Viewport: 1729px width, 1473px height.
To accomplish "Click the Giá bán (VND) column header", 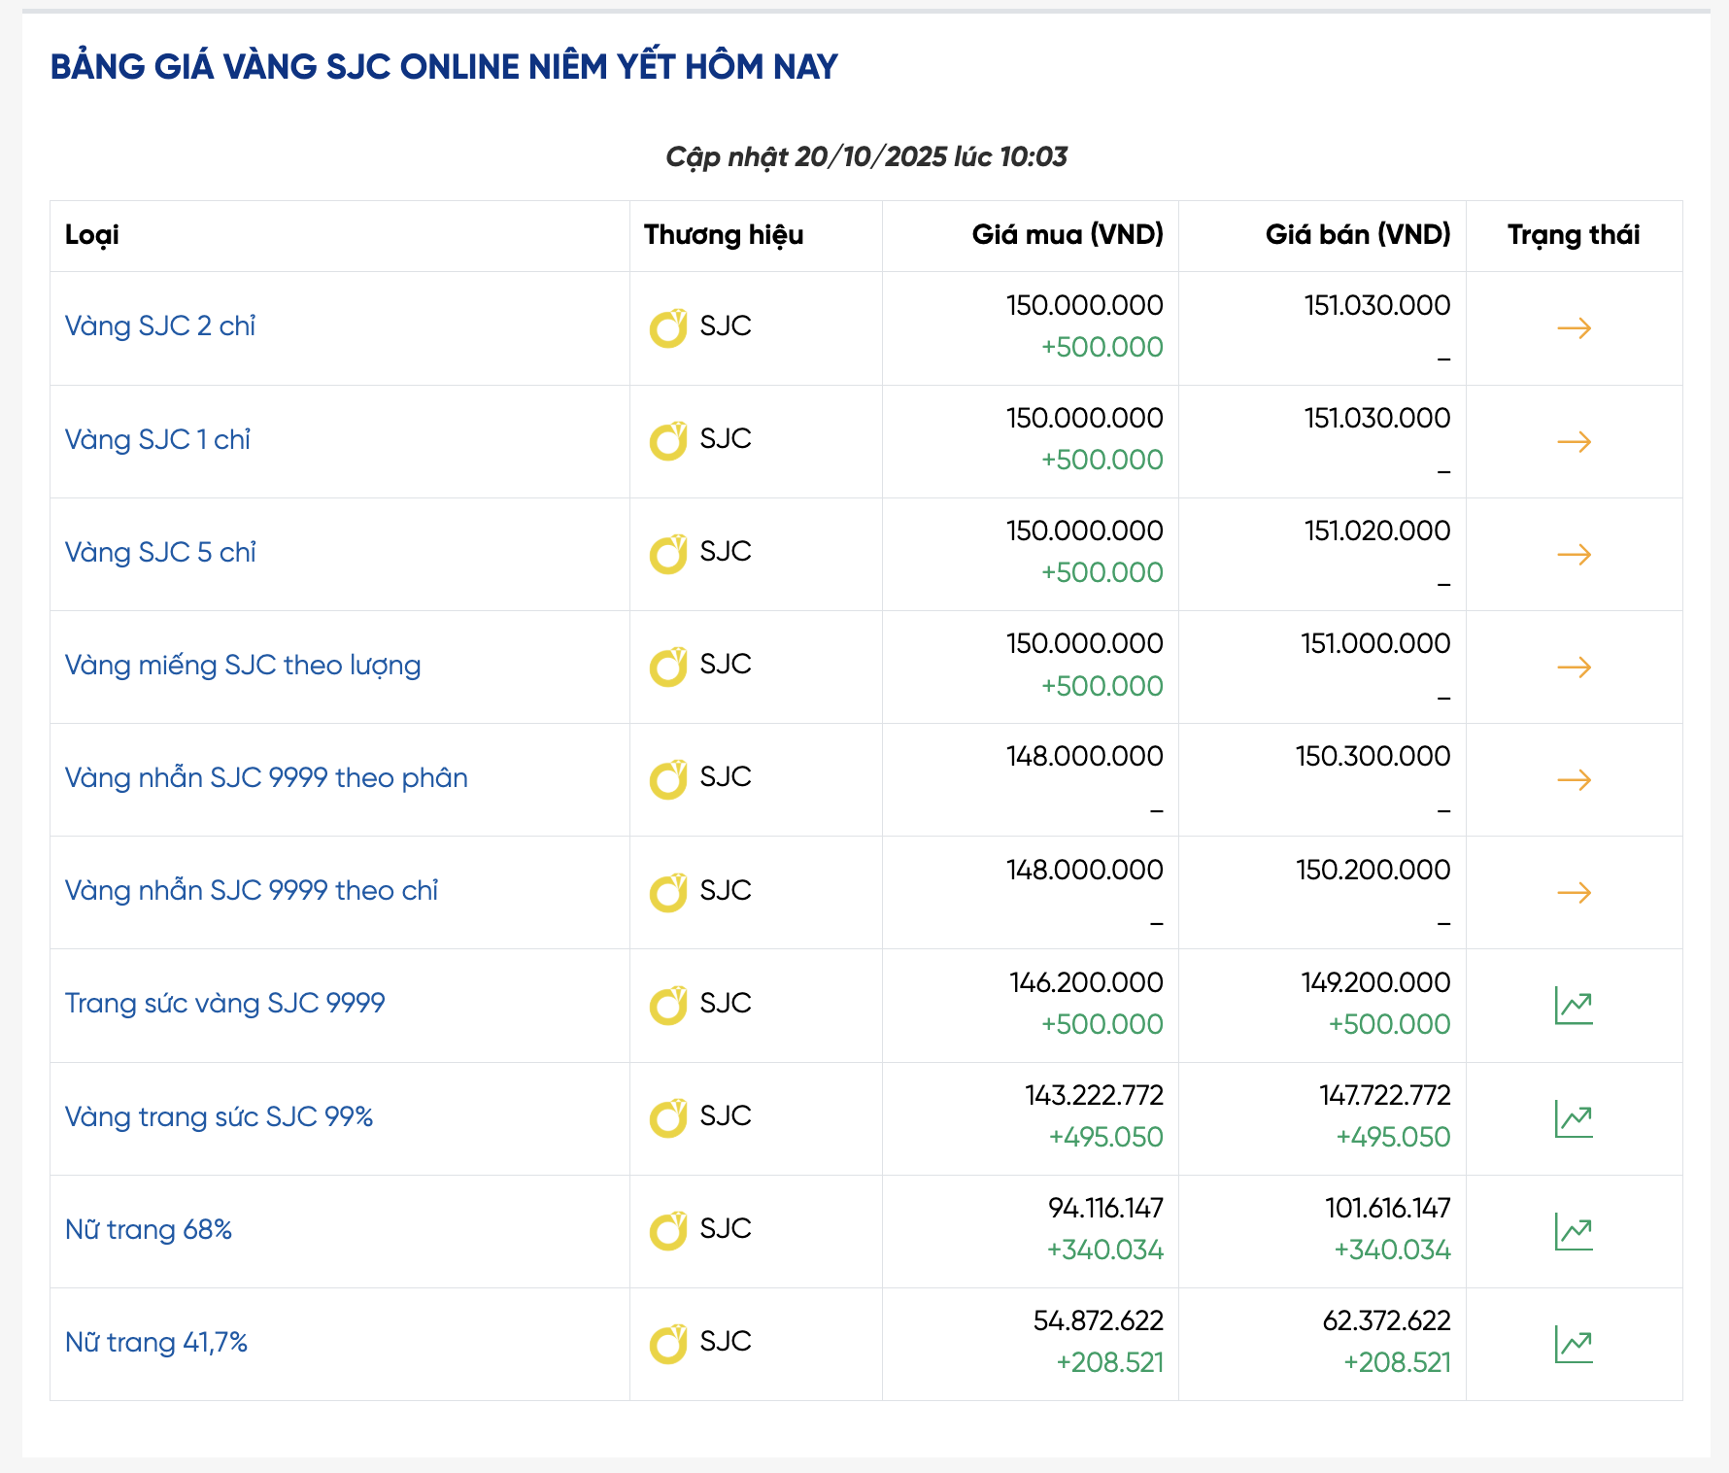I will [x=1357, y=235].
